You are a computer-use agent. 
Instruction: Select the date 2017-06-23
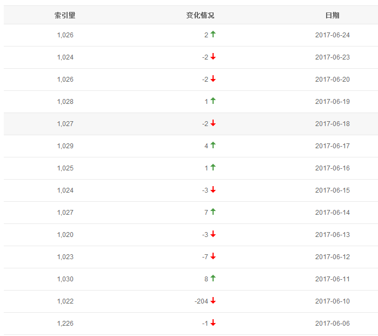(x=333, y=57)
